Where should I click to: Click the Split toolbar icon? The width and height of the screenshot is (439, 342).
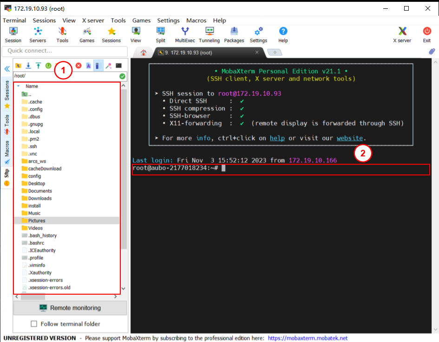click(x=160, y=35)
